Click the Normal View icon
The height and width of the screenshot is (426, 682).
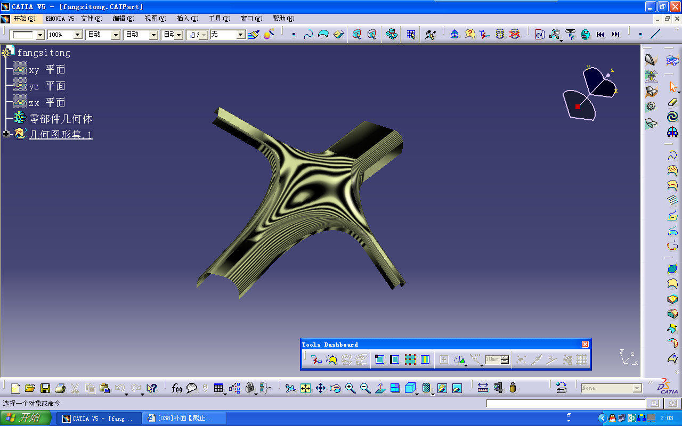pos(380,388)
